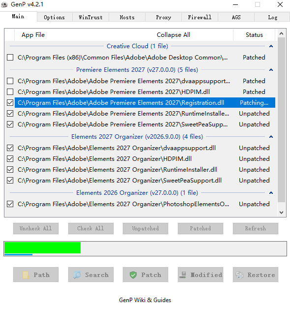
Task: Uncheck the Premiere Elements Registration.dll checkbox
Action: click(x=10, y=103)
